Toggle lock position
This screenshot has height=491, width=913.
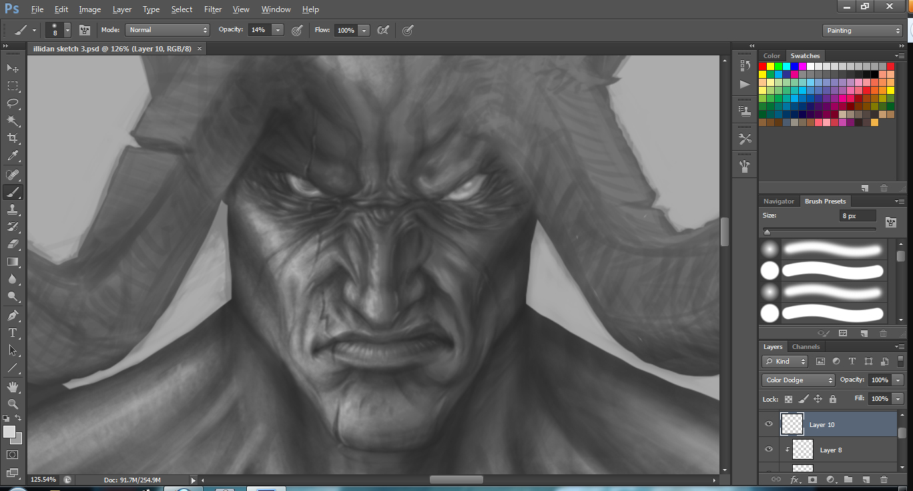(x=818, y=399)
